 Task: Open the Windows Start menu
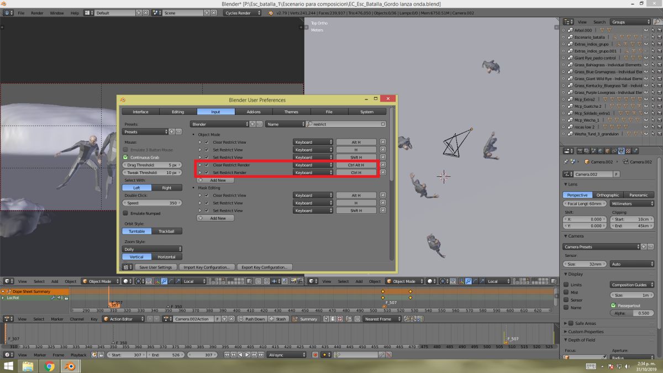click(x=8, y=366)
